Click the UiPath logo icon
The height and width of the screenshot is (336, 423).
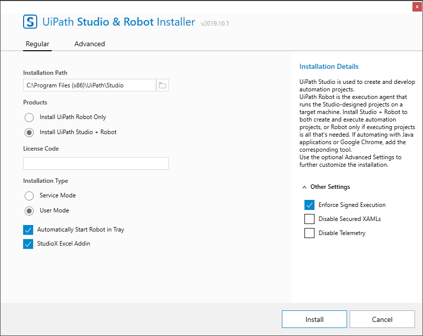coord(31,22)
